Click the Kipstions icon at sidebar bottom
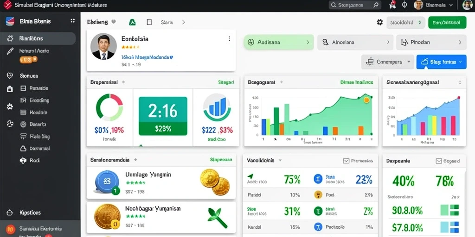The image size is (475, 237). point(10,212)
